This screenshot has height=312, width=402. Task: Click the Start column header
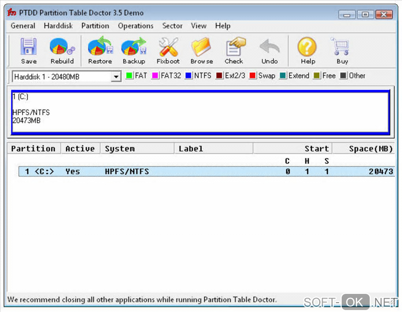tap(292, 148)
